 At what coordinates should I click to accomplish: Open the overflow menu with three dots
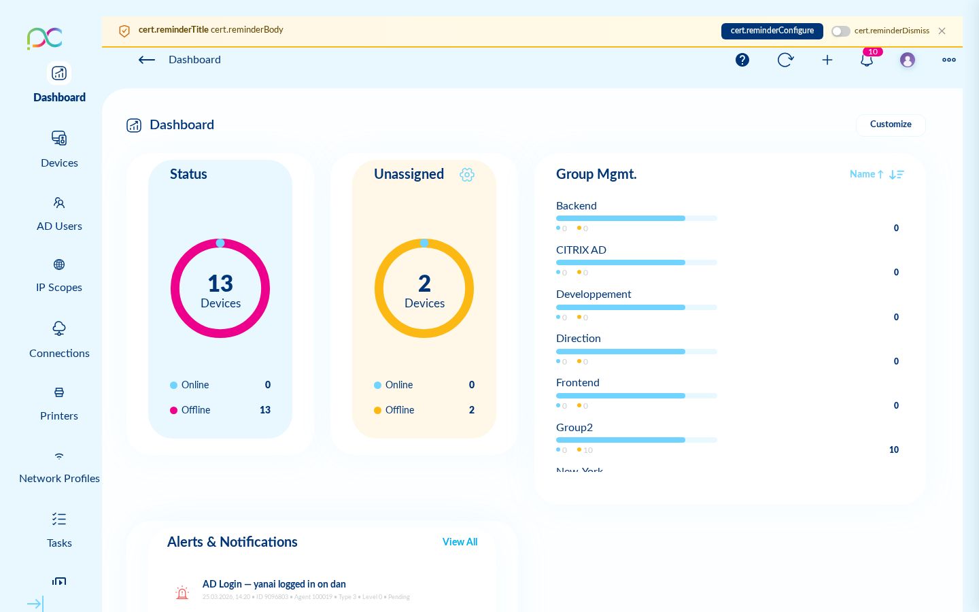pos(948,60)
